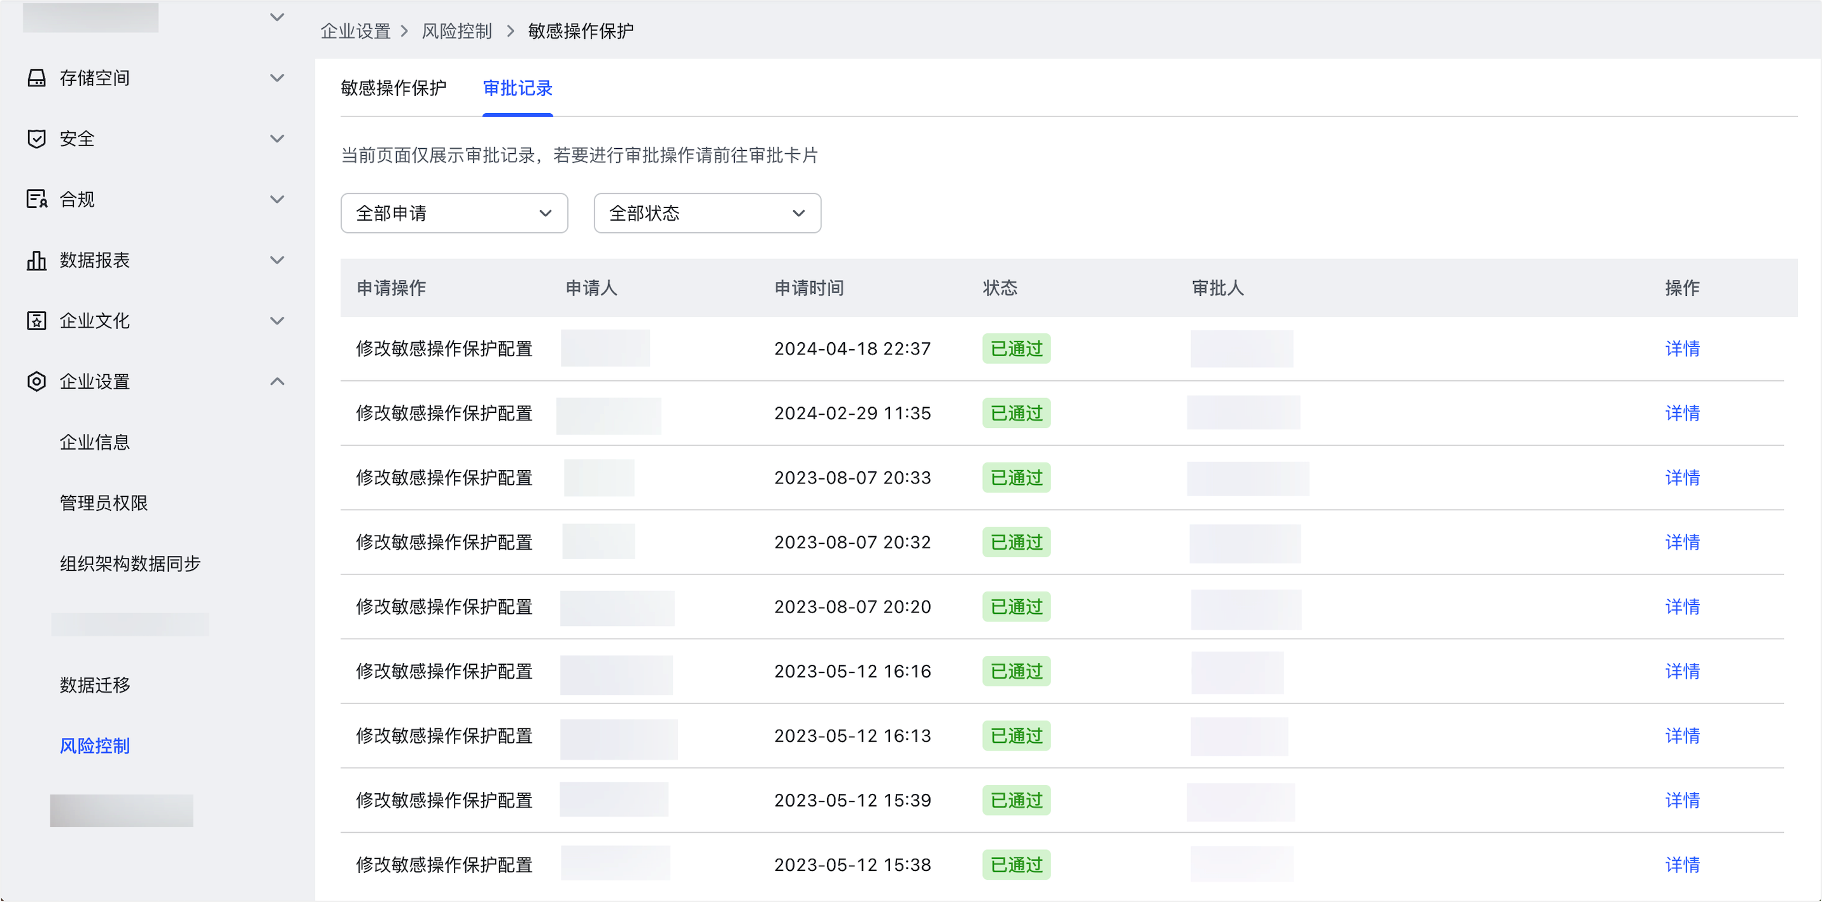This screenshot has height=902, width=1822.
Task: Click 企业设置 in the breadcrumb
Action: point(355,31)
